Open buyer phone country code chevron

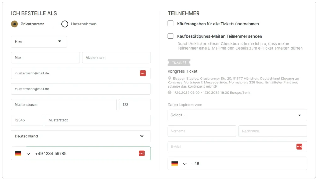[x=28, y=154]
